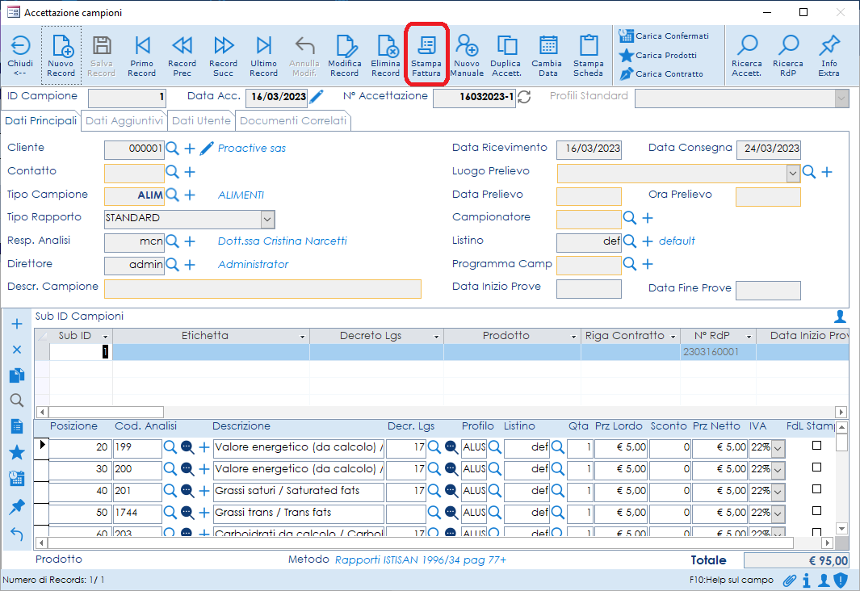Image resolution: width=860 pixels, height=591 pixels.
Task: Open Ricerca RdP search
Action: tap(788, 56)
